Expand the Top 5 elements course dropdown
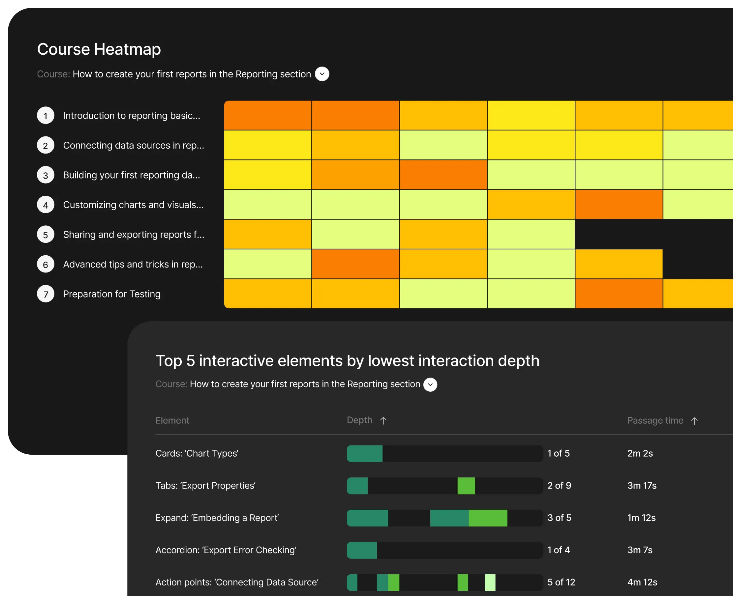 click(x=430, y=384)
